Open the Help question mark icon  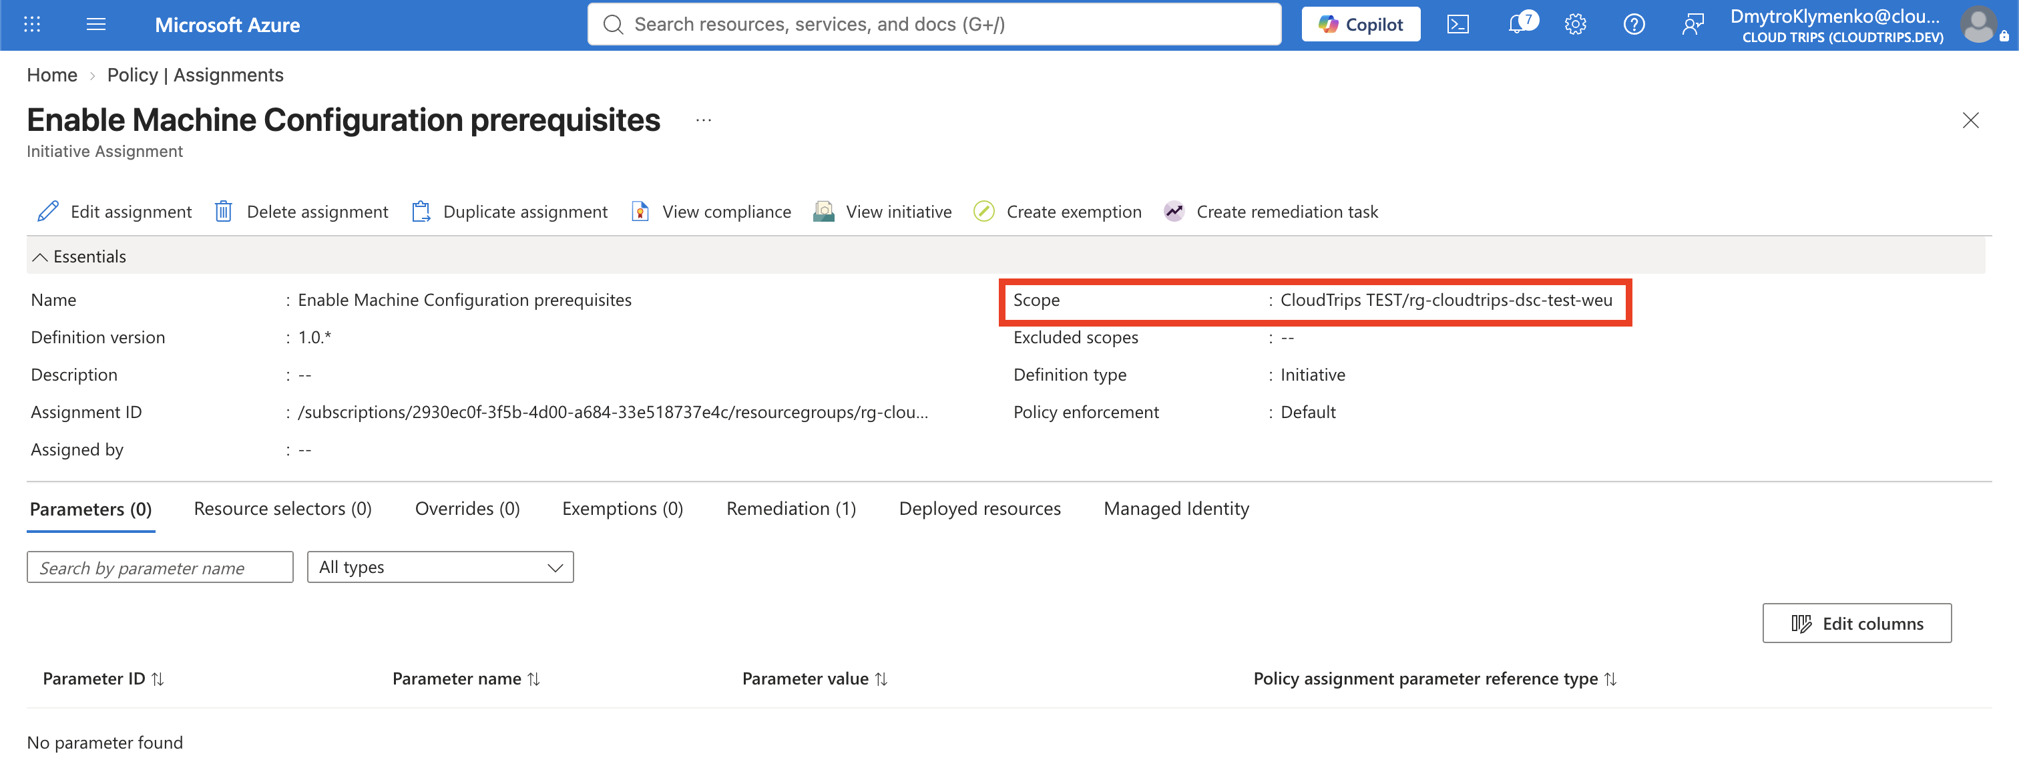(1633, 24)
